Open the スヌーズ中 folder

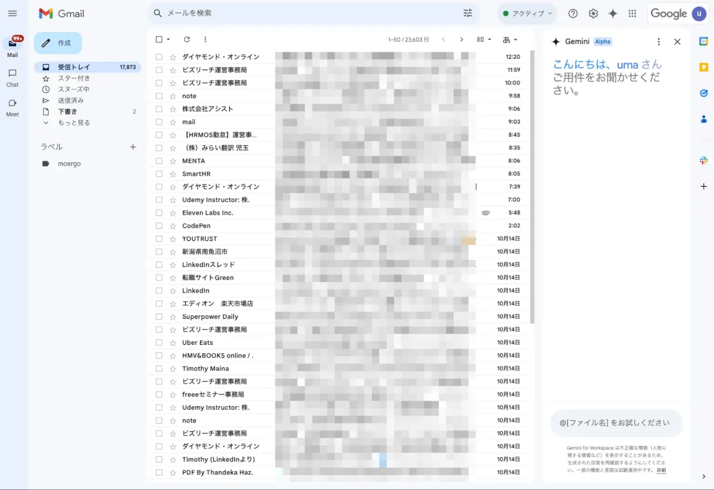[x=87, y=89]
